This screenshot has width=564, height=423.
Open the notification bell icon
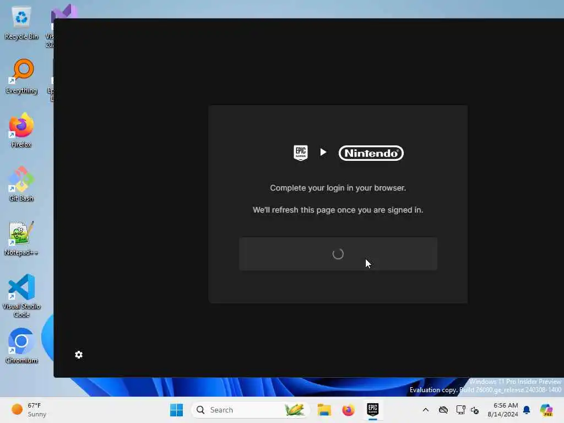[527, 410]
